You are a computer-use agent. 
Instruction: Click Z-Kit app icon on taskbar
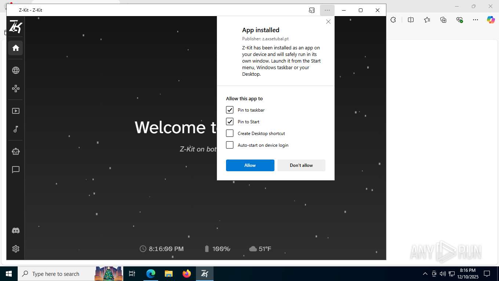tap(205, 274)
